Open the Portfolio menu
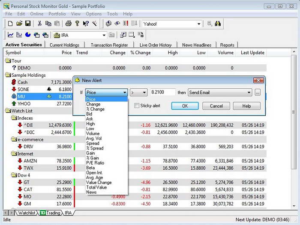The height and width of the screenshot is (225, 300). (57, 14)
